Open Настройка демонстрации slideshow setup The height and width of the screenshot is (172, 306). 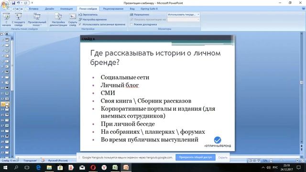pos(58,20)
